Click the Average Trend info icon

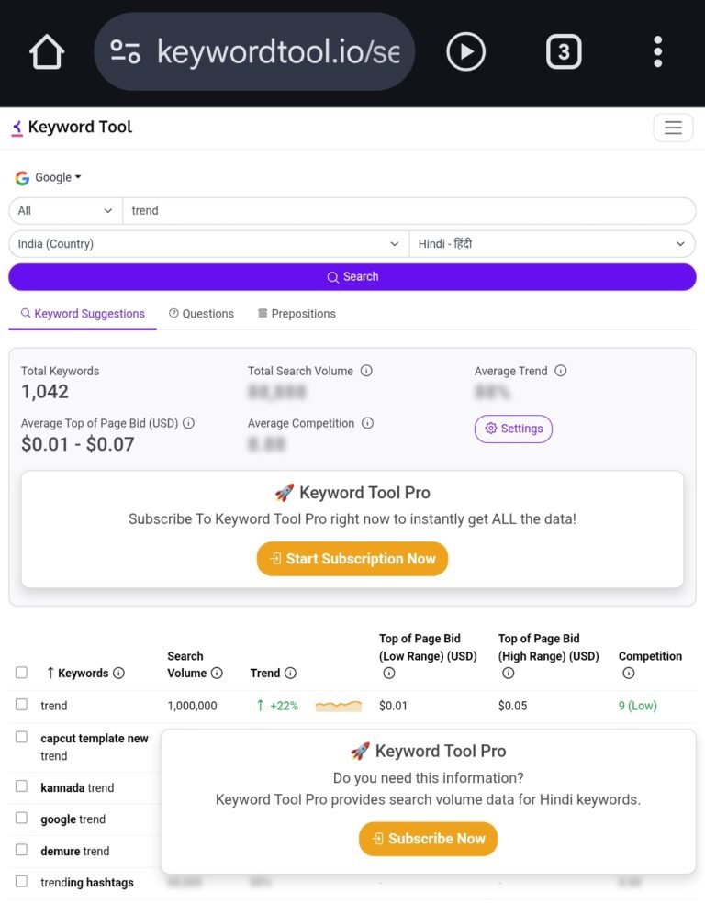tap(560, 371)
